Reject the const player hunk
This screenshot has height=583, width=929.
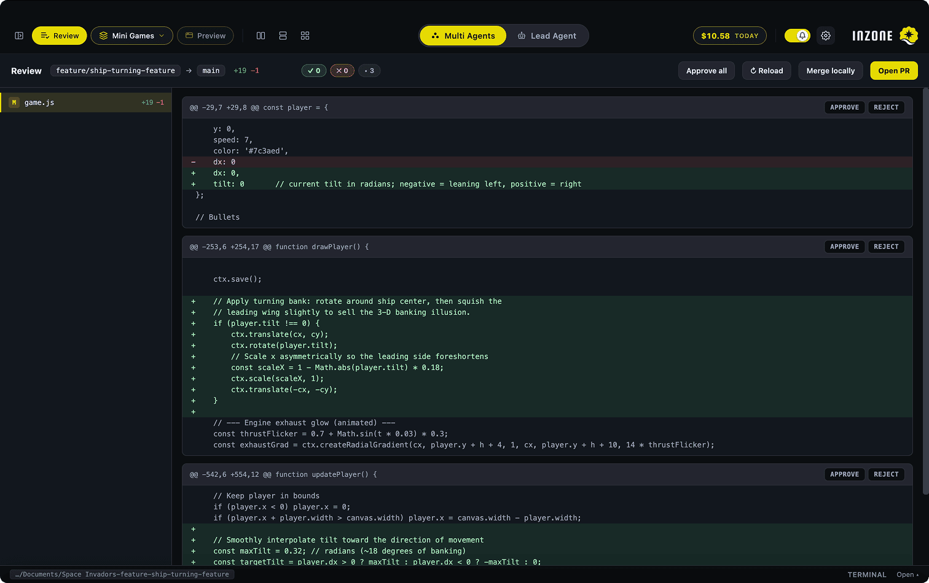[886, 107]
